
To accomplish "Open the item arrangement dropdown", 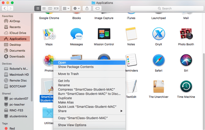I will pyautogui.click(x=66, y=8).
